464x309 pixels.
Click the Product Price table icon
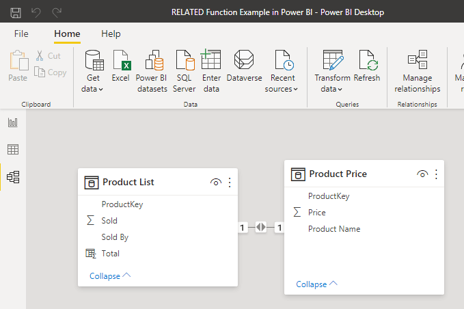(298, 174)
